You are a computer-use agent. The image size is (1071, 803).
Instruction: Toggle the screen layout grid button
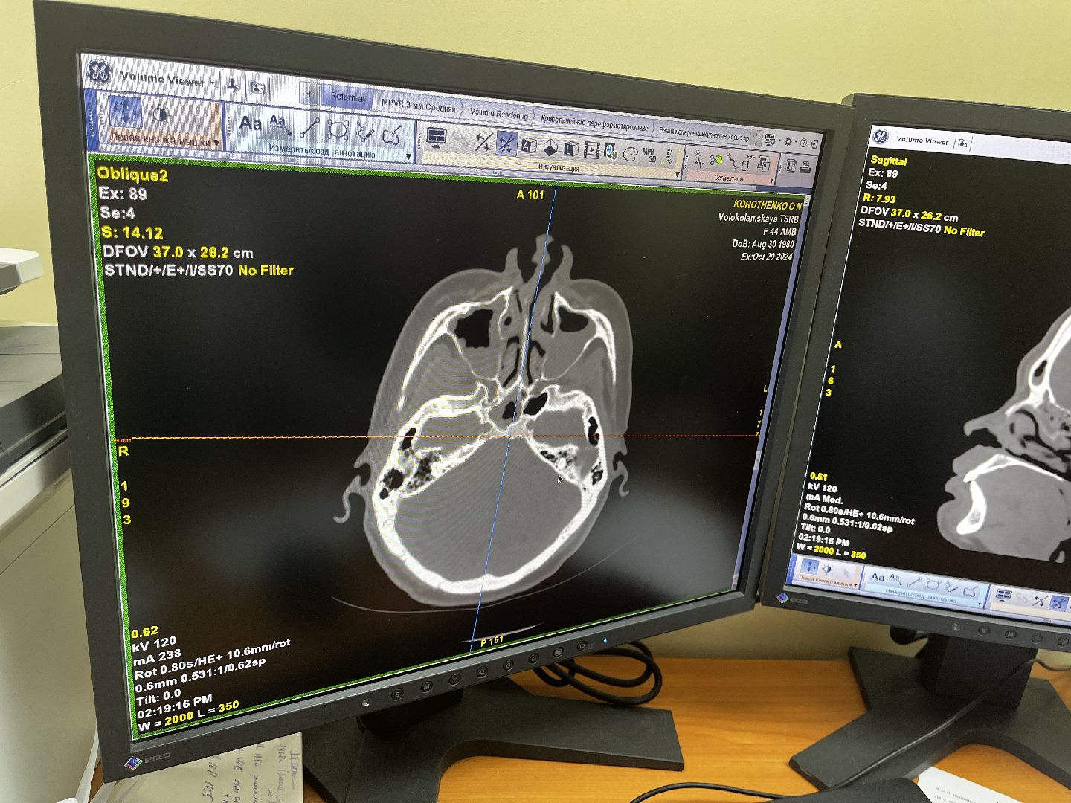437,137
